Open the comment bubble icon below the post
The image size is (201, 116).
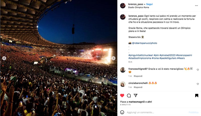[129, 95]
